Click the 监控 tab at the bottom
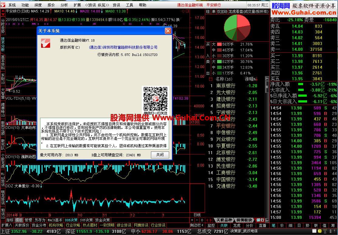Screen dimensions: 338x235 (x=211, y=226)
